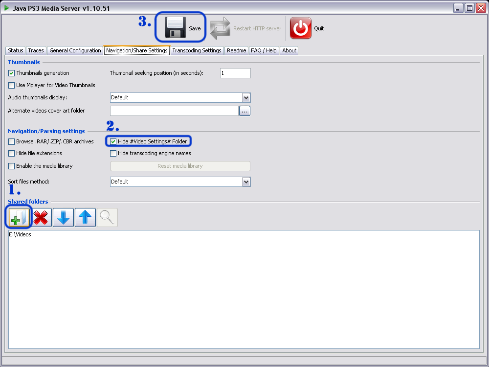
Task: View the Readme tab
Action: click(236, 50)
